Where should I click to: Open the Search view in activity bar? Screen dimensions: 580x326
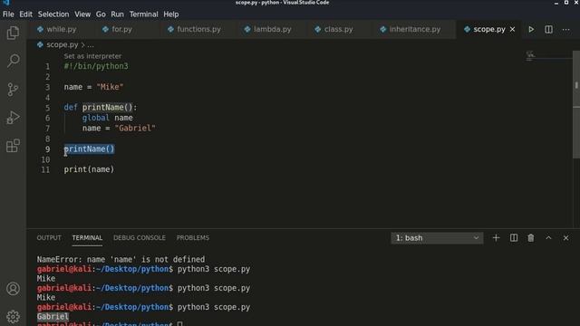coord(13,61)
